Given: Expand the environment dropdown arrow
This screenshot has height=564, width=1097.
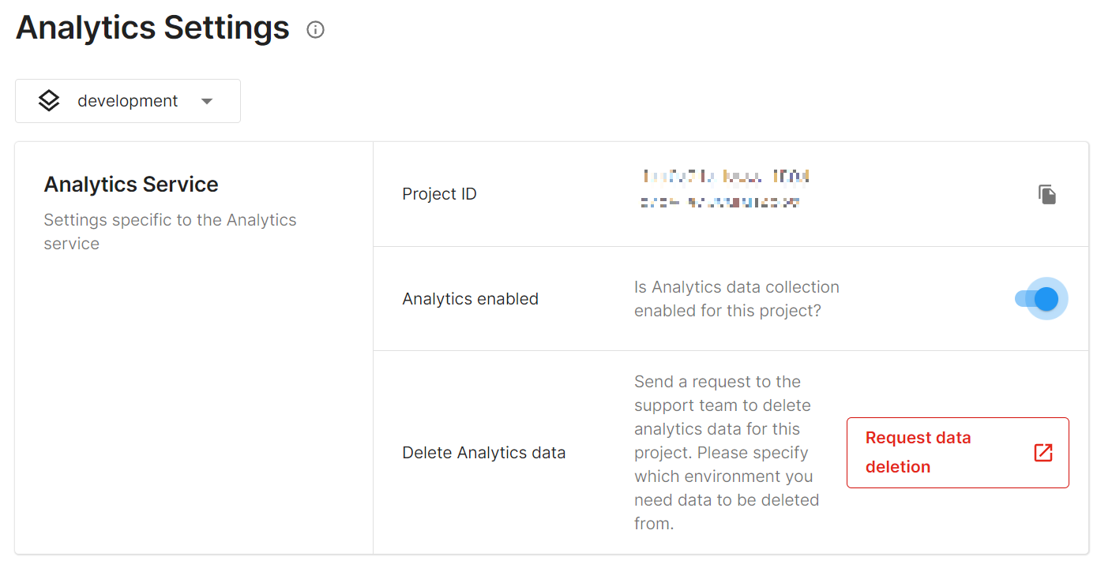Looking at the screenshot, I should (x=207, y=101).
